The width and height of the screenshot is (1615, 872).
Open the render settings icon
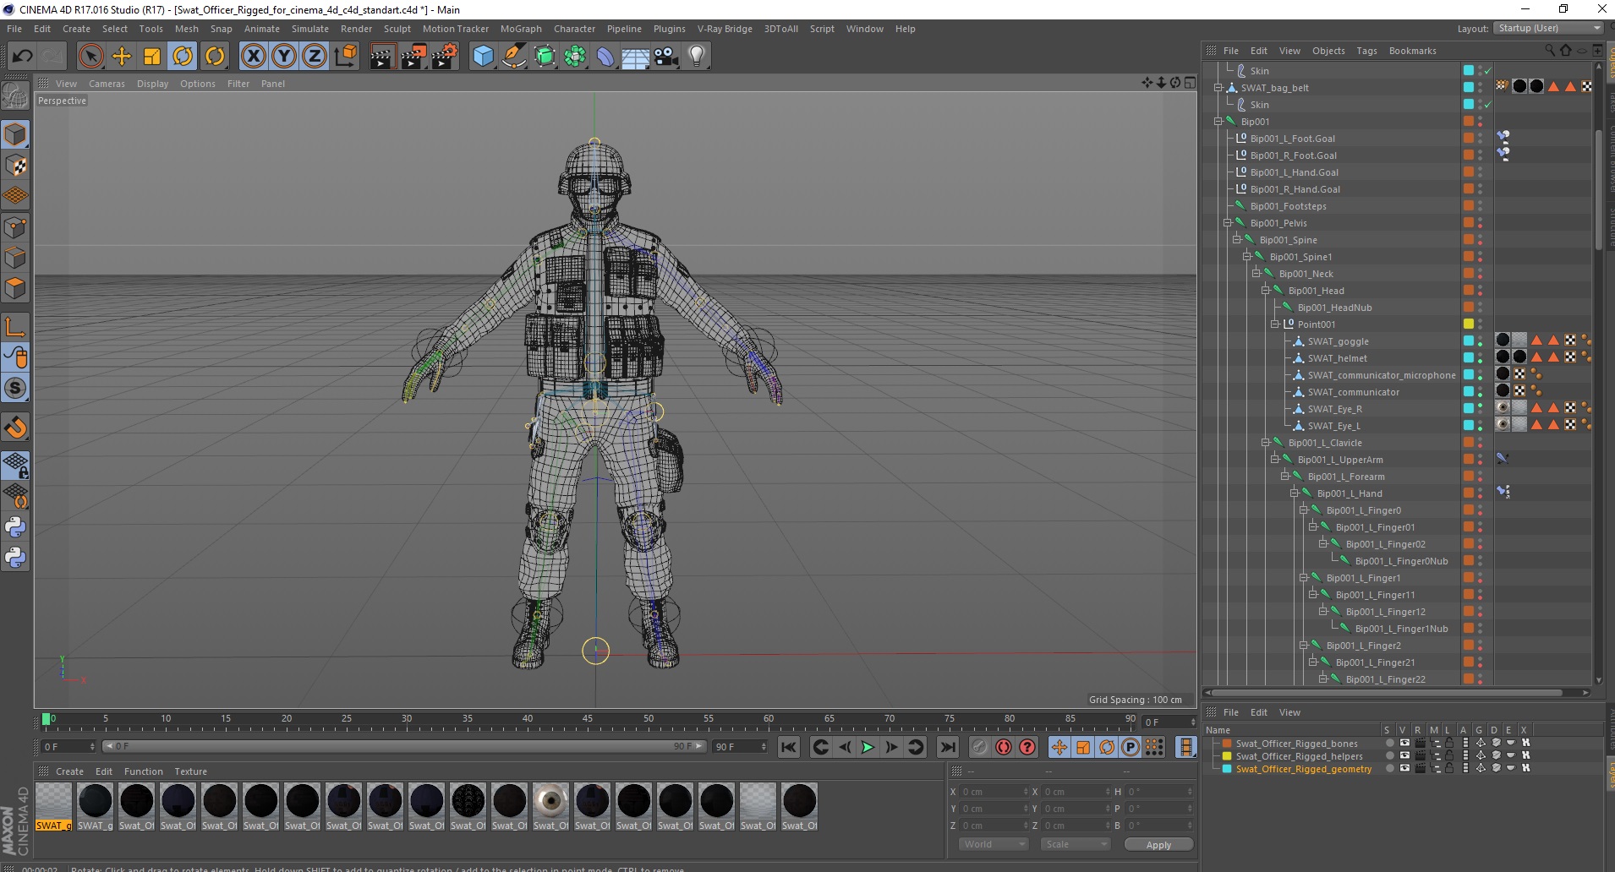[x=445, y=57]
